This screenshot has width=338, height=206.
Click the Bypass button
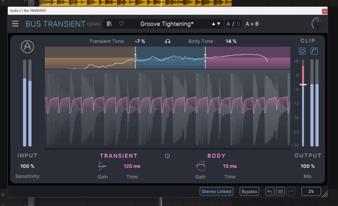point(249,192)
